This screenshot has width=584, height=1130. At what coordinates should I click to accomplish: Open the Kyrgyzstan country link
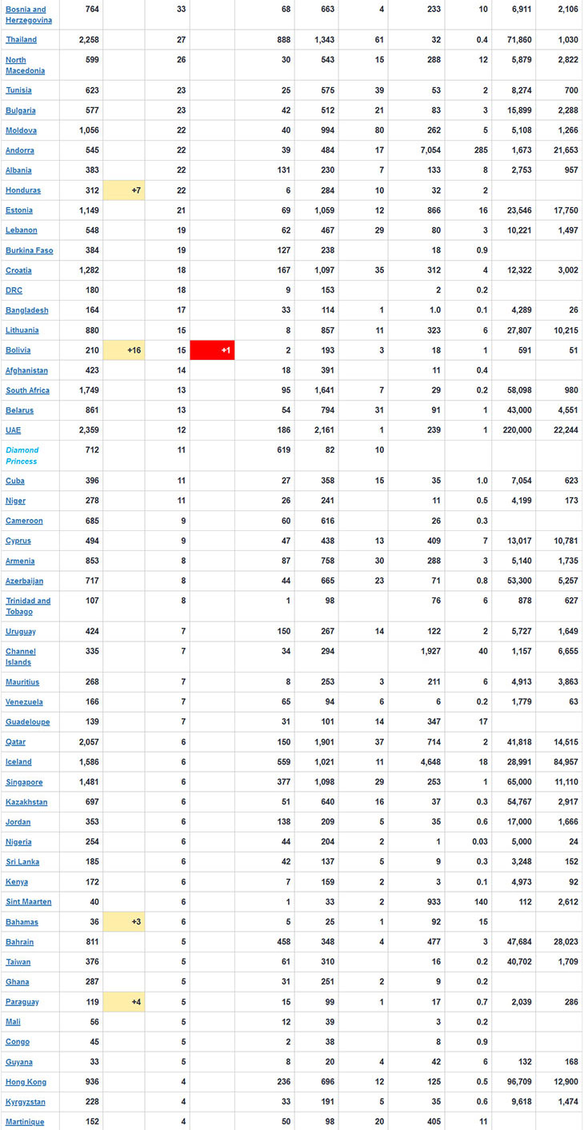(x=26, y=1102)
